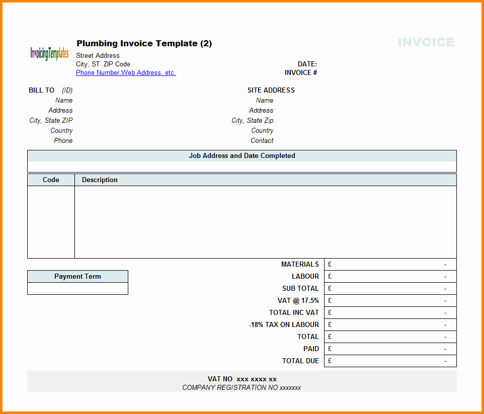The image size is (484, 414).
Task: Select the TOTAL INC VAT amount cell
Action: (x=390, y=313)
